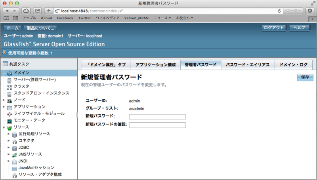
Task: Click the ヘルプ button
Action: (x=300, y=28)
